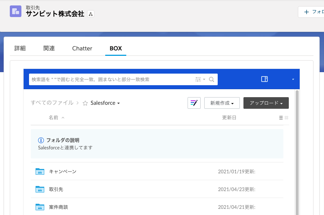The image size is (324, 215).
Task: Click the Salesforceと連携してます description text
Action: pyautogui.click(x=65, y=148)
